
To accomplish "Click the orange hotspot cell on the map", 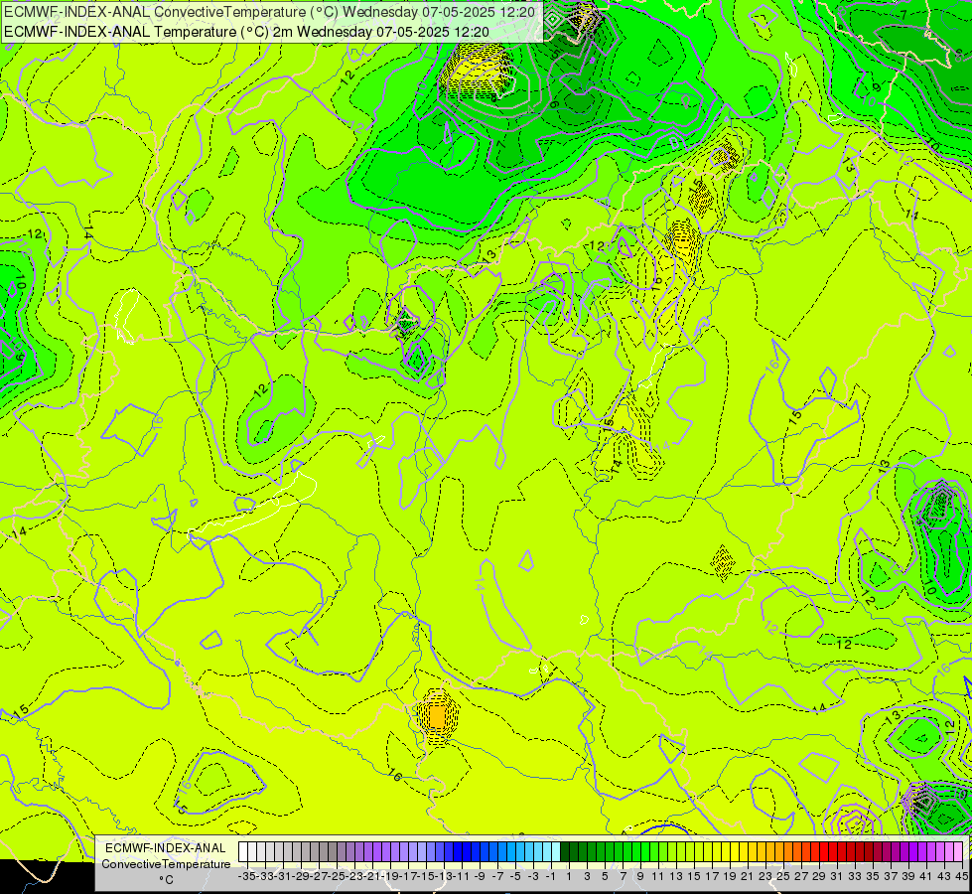I will click(x=438, y=716).
